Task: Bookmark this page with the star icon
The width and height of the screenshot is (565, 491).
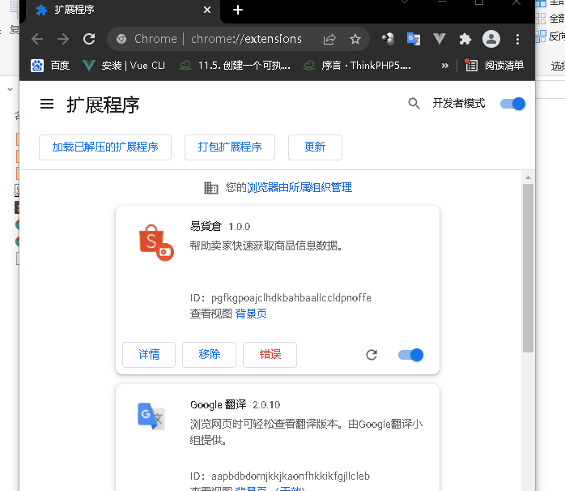Action: click(355, 39)
